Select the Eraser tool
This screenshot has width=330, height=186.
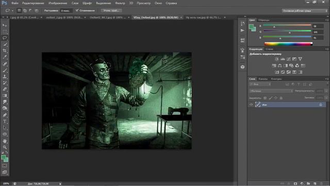pos(5,89)
